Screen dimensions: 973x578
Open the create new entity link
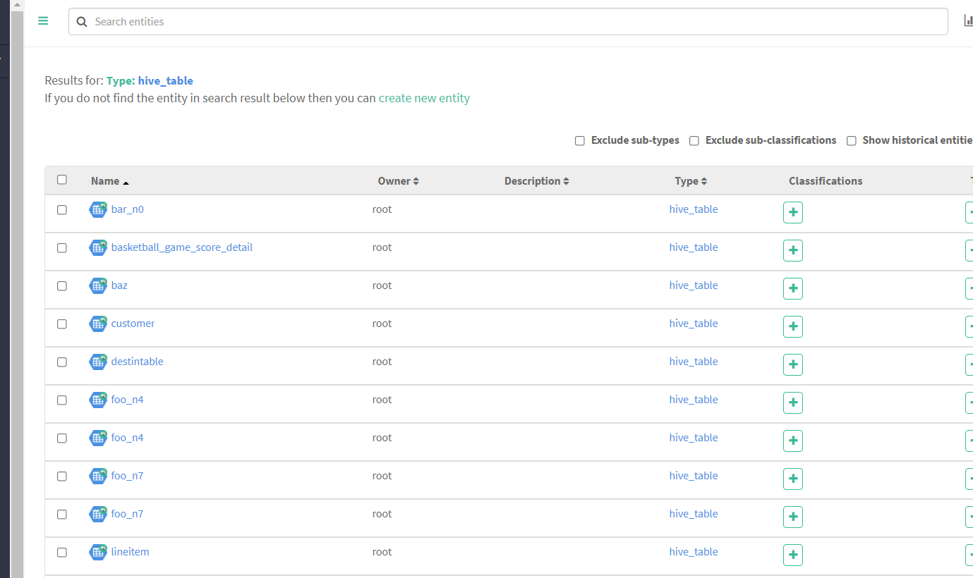click(424, 98)
